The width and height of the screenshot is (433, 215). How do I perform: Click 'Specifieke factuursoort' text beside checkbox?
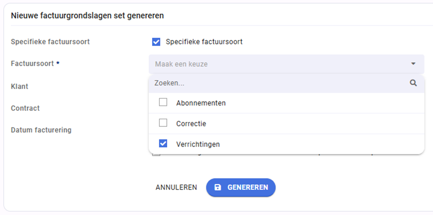(x=204, y=42)
